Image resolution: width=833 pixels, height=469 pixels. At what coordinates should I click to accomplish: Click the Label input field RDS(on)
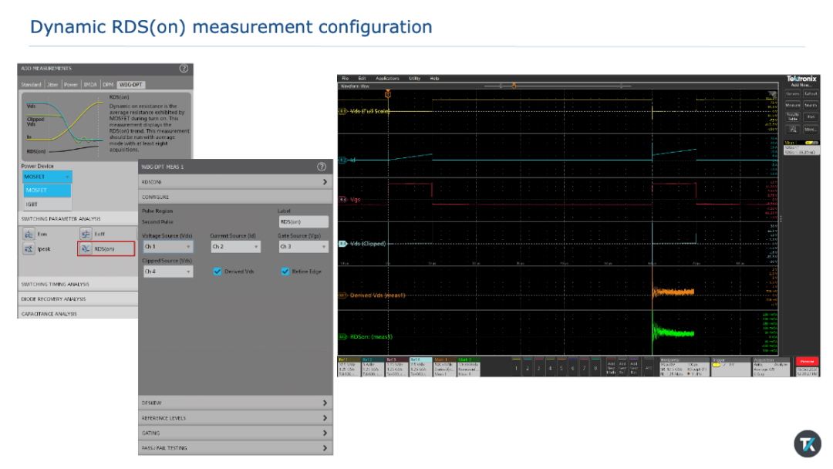303,221
